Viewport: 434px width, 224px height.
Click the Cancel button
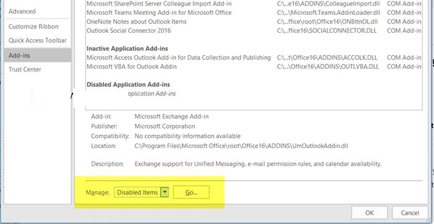tap(410, 213)
